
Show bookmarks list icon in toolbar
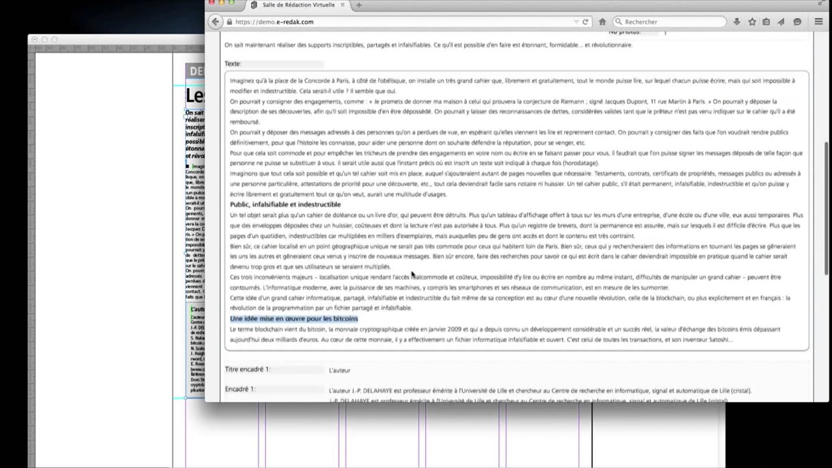[766, 21]
